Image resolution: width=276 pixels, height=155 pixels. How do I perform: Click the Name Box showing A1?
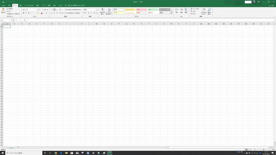tap(6, 20)
